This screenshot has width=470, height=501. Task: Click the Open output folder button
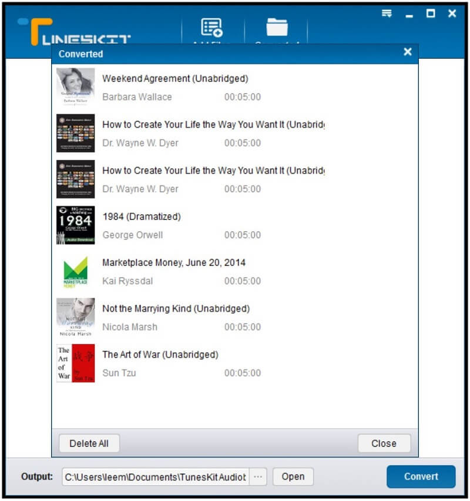[x=293, y=476]
